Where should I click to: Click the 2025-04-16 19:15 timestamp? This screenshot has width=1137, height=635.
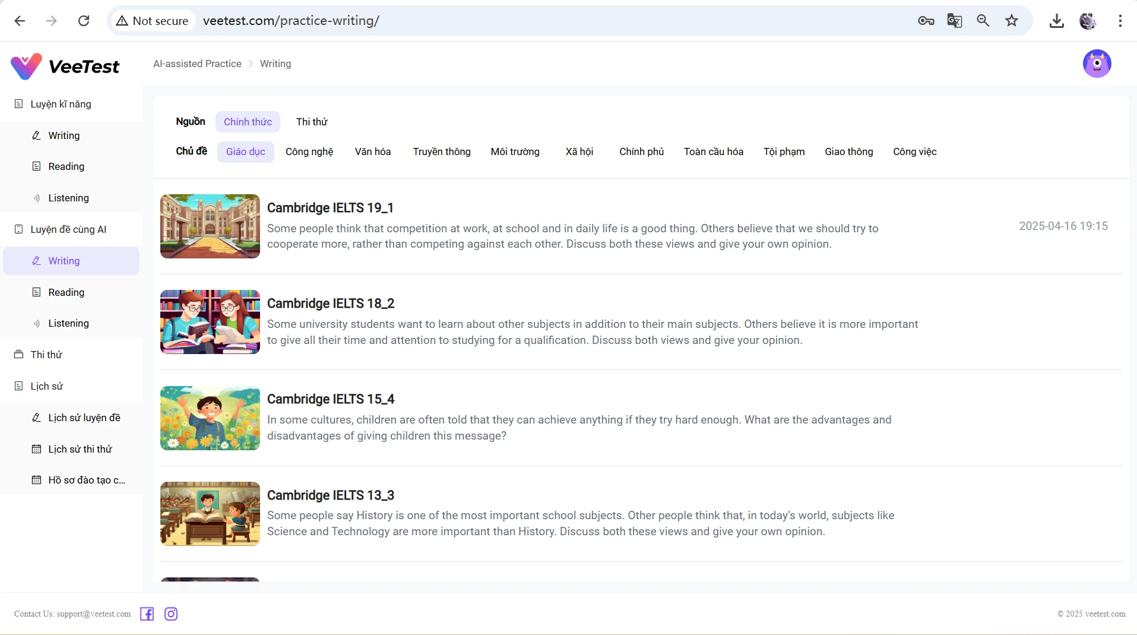click(1063, 226)
